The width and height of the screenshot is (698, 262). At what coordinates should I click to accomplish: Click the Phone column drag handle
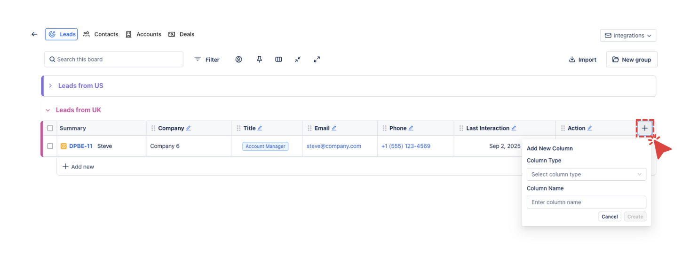point(385,128)
